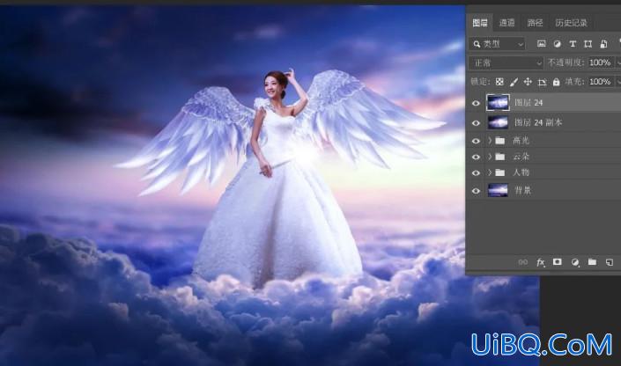The width and height of the screenshot is (621, 366).
Task: Click the folder icon of 高光 group
Action: coord(500,141)
